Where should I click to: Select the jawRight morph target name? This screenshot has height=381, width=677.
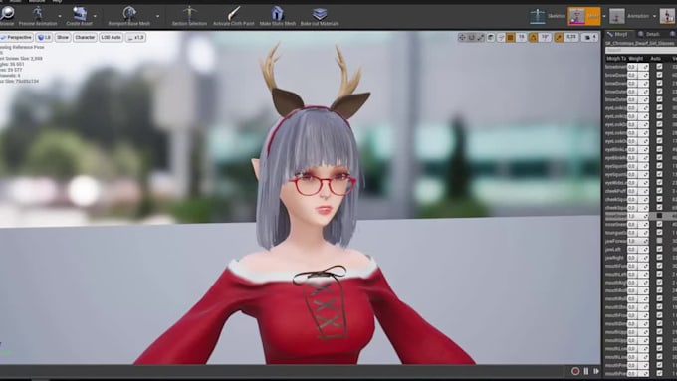point(614,258)
